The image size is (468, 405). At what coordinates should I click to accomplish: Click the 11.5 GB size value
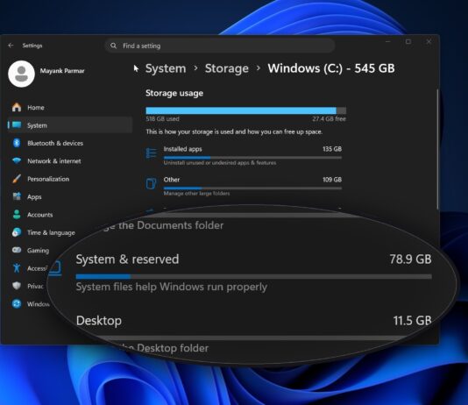point(413,321)
